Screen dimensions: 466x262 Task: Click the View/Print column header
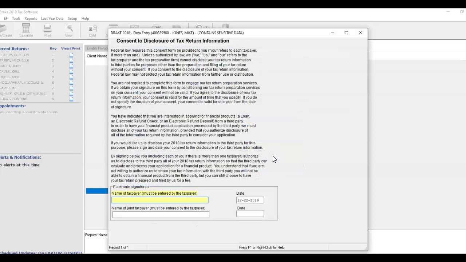[71, 48]
